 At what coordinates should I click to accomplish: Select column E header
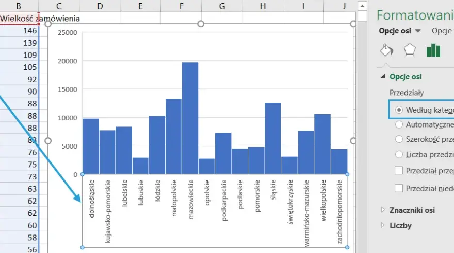coord(140,6)
